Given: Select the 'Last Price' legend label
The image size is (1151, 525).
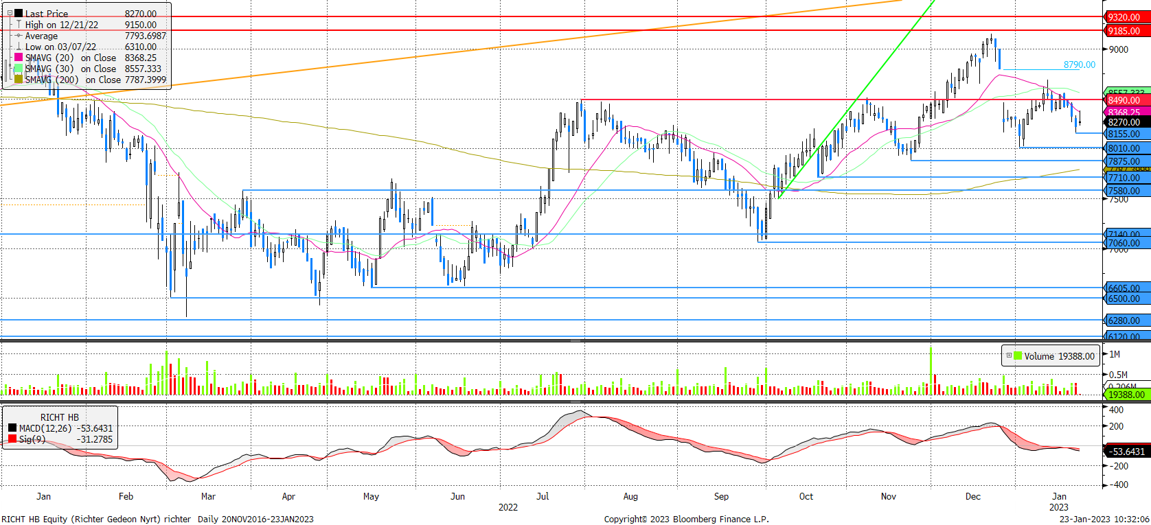Looking at the screenshot, I should click(47, 14).
